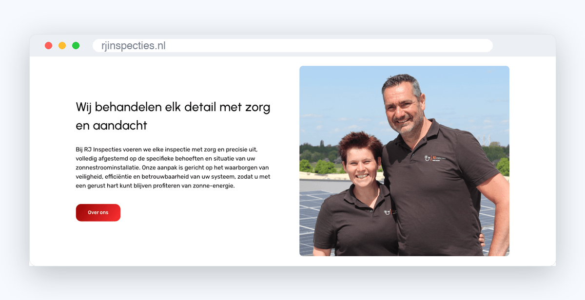
Task: Click the paragraph starting 'Bij RJ Inspecties voeren'
Action: 173,168
